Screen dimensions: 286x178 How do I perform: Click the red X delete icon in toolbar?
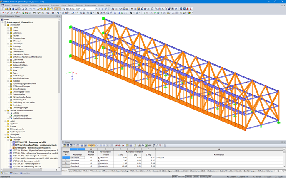click(x=166, y=9)
